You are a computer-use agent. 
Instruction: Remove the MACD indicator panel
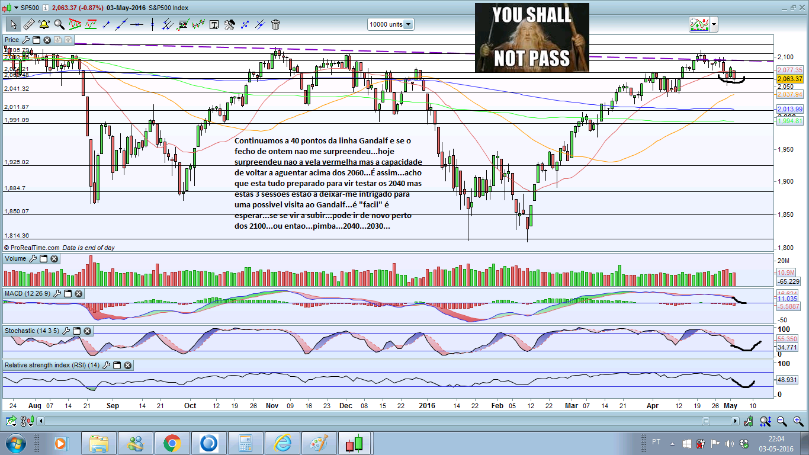[78, 293]
